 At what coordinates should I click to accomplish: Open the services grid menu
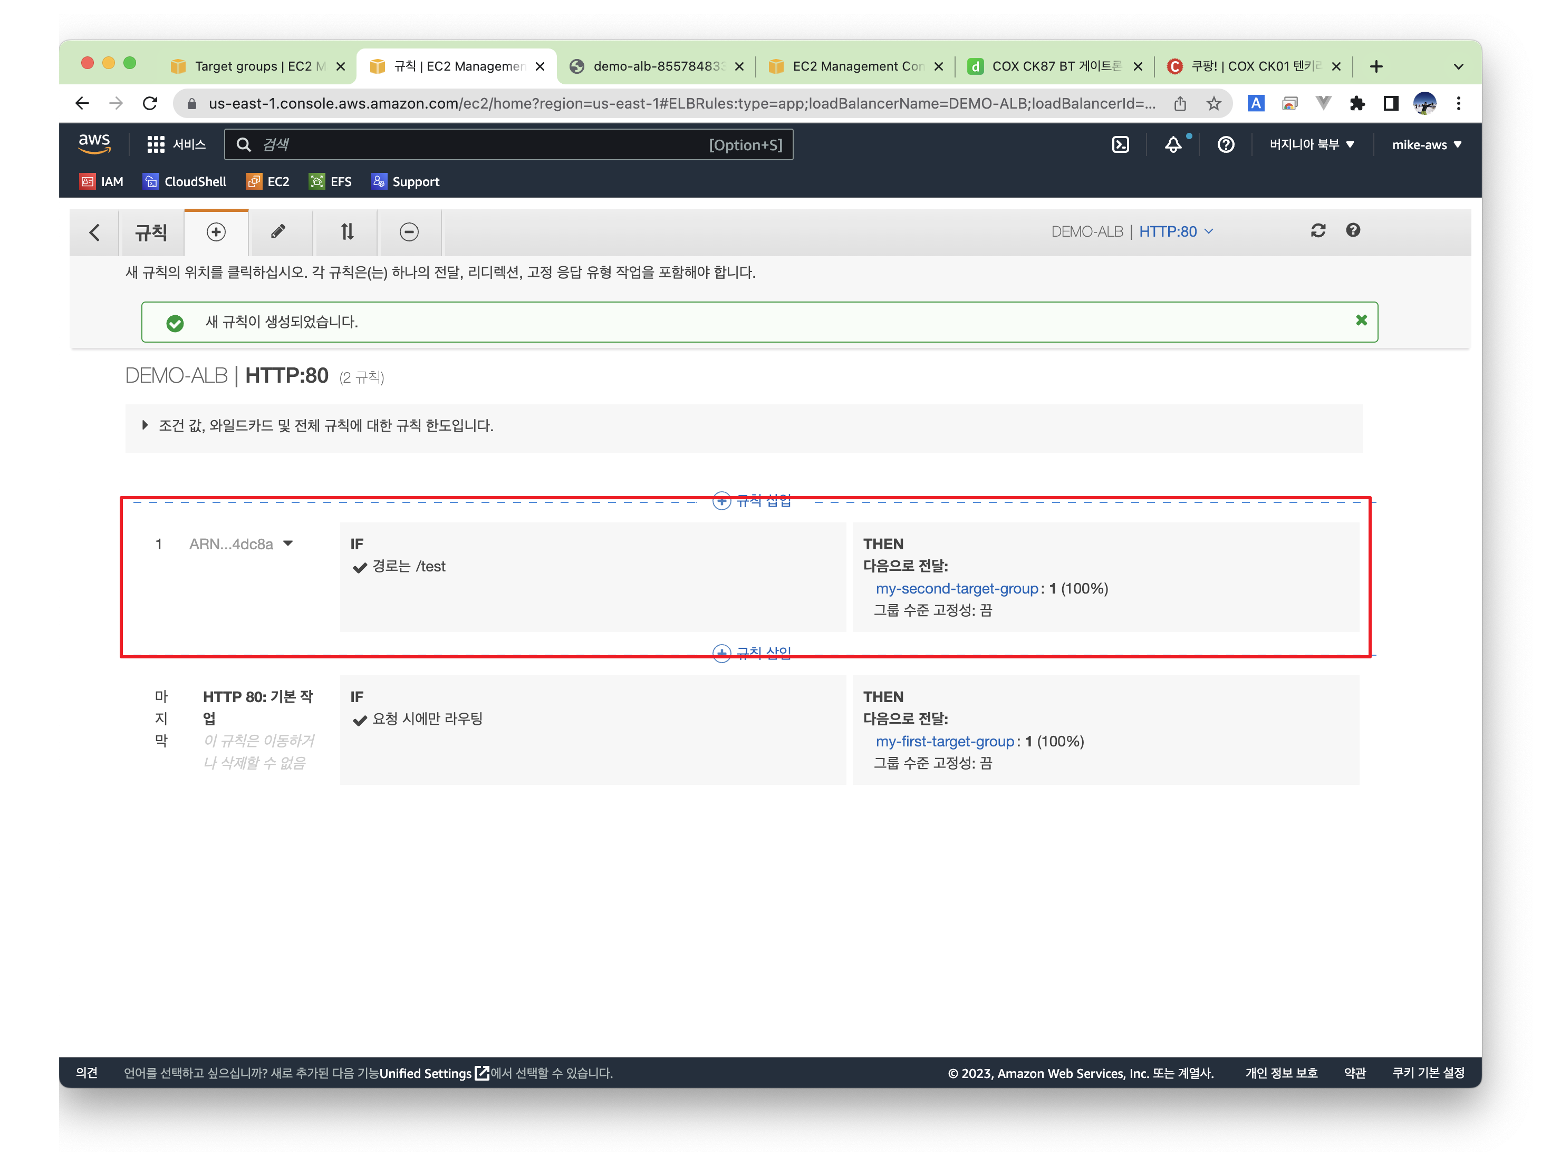(156, 145)
